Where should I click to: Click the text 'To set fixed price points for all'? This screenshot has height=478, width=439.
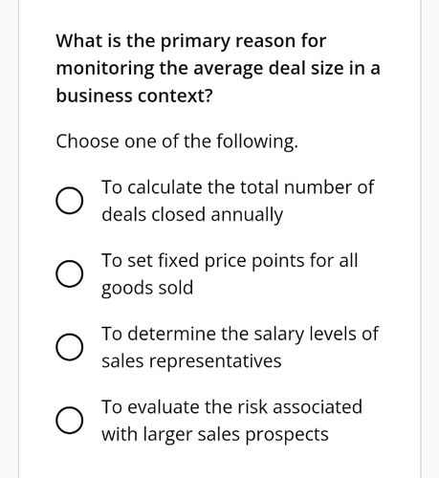click(230, 261)
